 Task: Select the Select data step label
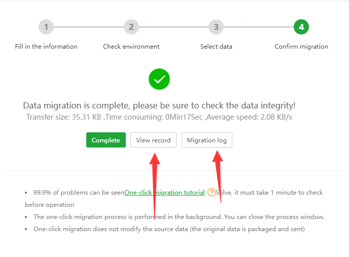[x=216, y=47]
